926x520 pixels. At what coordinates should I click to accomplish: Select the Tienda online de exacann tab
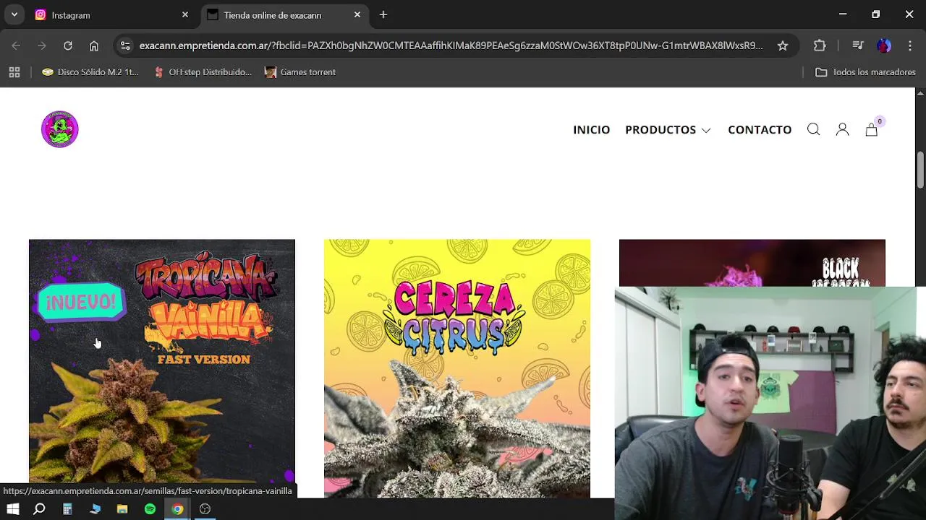pyautogui.click(x=284, y=14)
